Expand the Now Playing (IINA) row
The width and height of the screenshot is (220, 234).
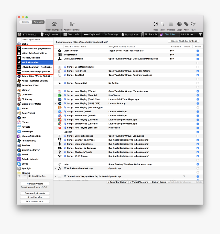(x=56, y=103)
